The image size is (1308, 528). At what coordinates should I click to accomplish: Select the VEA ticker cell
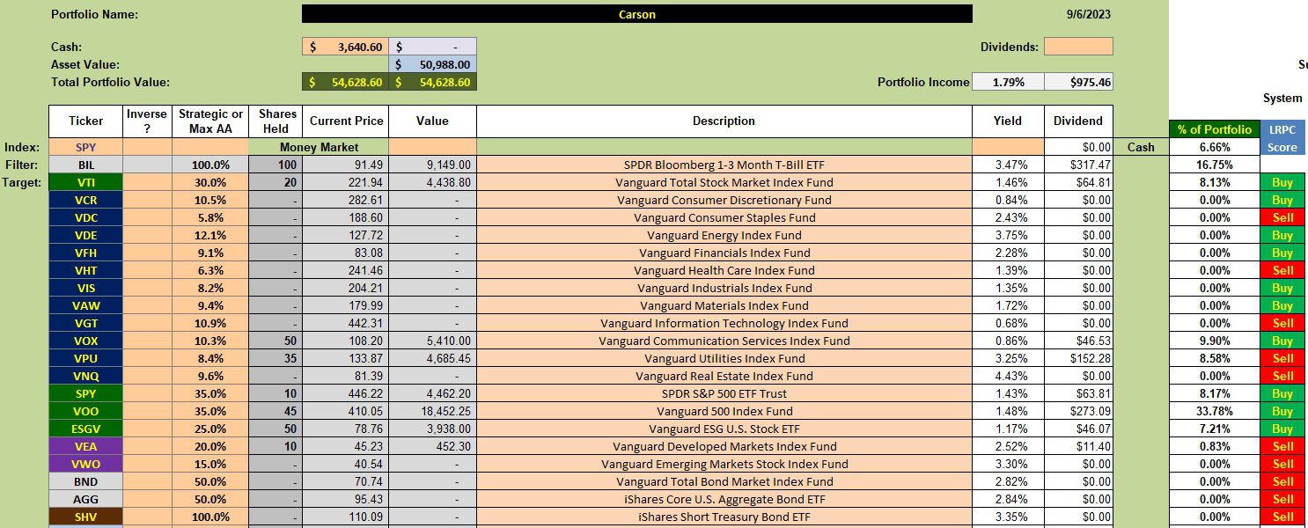85,446
